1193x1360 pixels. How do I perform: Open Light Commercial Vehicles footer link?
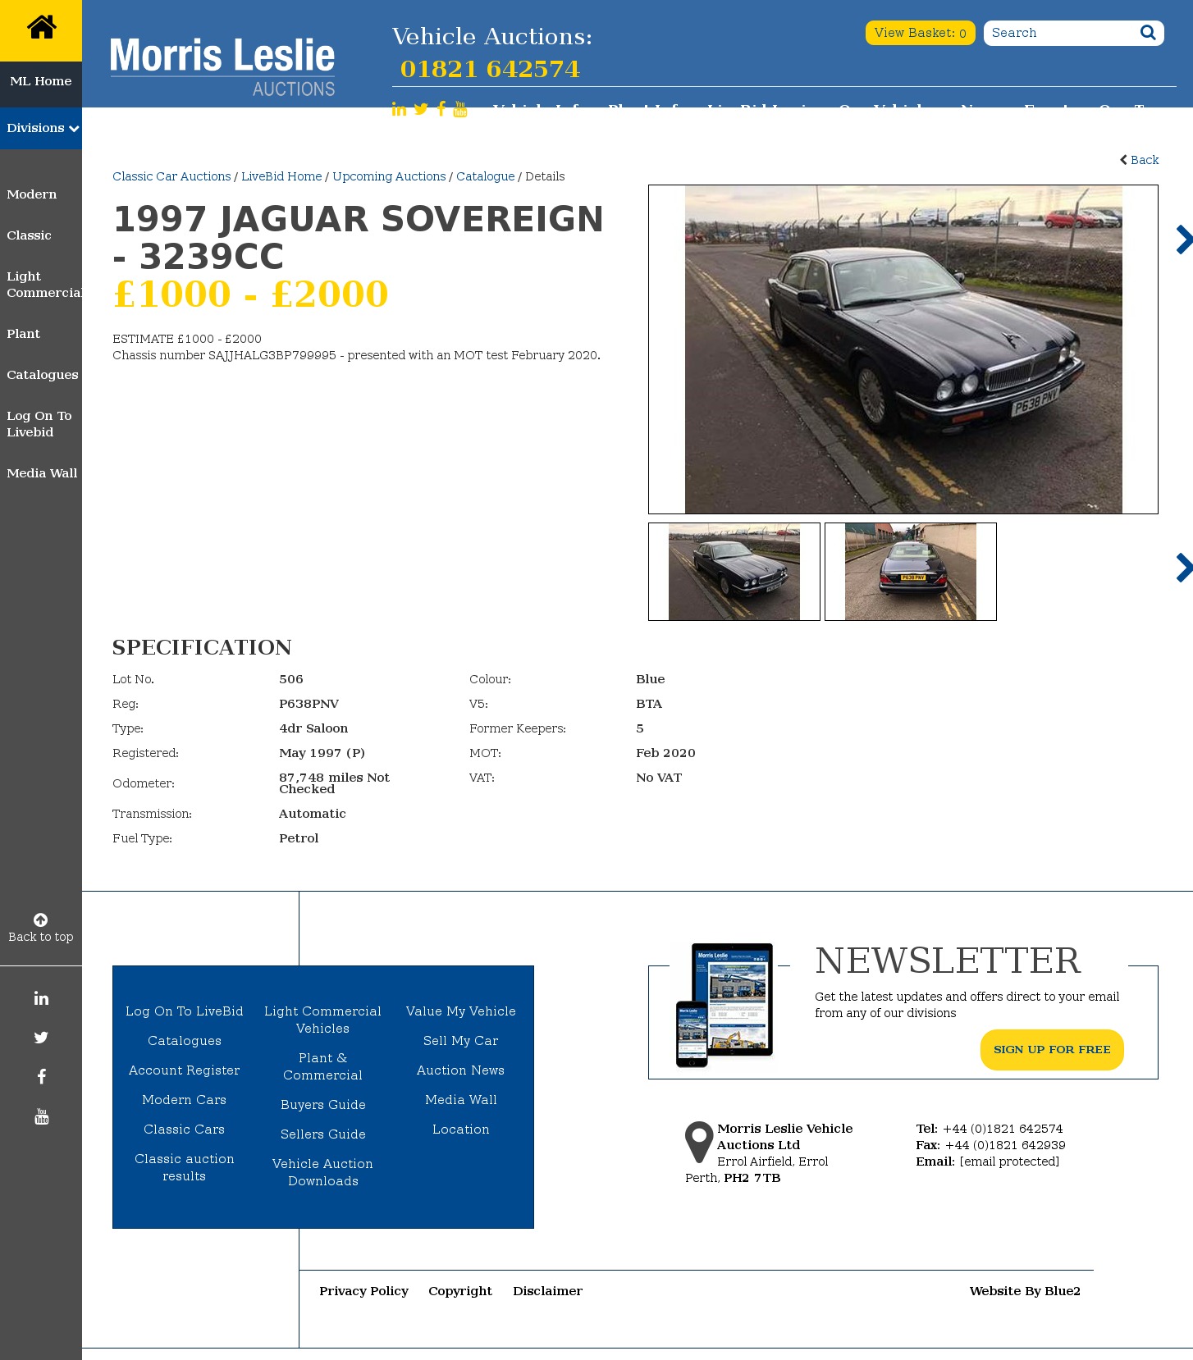tap(323, 1020)
